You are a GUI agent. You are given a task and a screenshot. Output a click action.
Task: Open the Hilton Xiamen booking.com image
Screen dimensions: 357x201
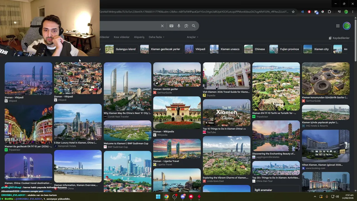tap(325, 146)
